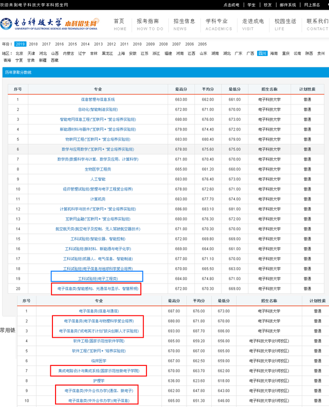Viewport: 329px width, 407px height.
Task: Click top table 平均分 column header
Action: coord(208,89)
